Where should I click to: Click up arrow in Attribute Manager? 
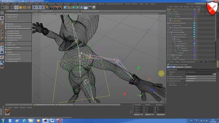click(206, 62)
